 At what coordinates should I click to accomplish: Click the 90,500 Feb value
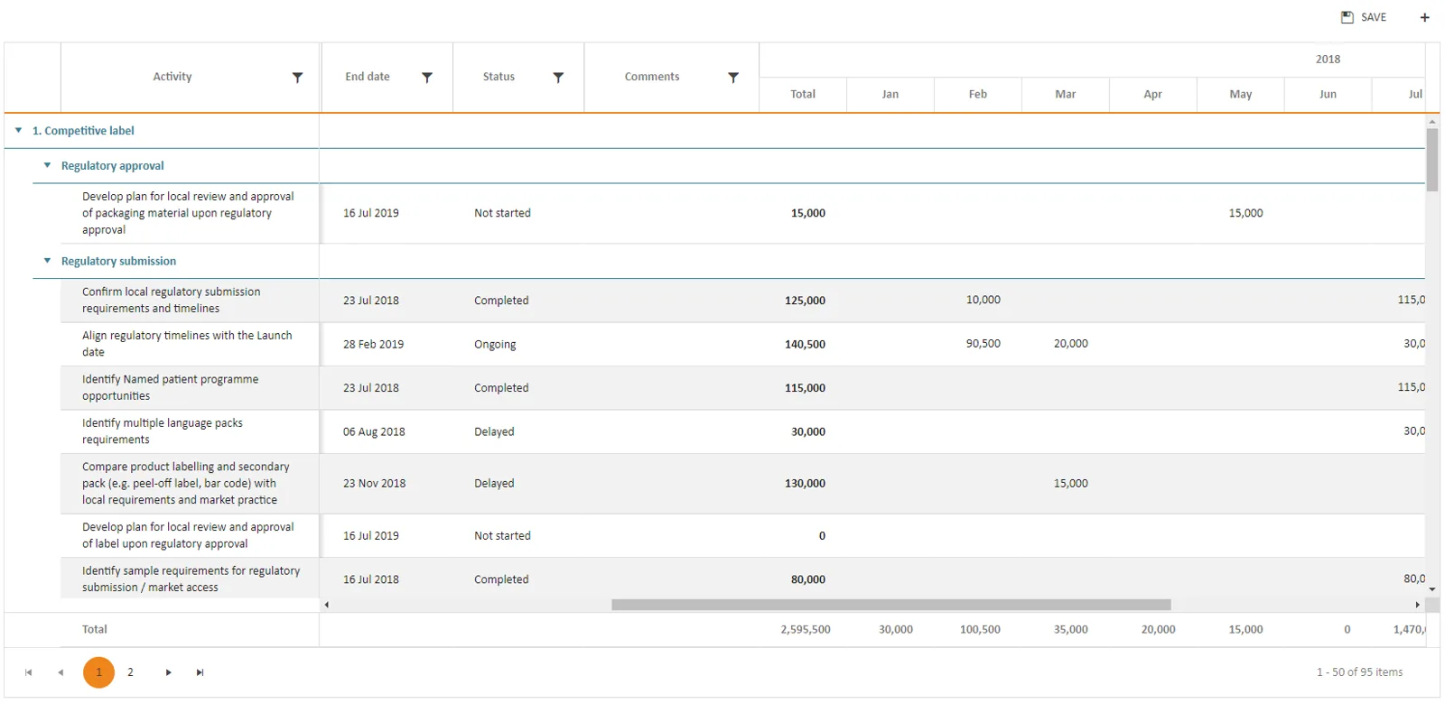click(984, 344)
